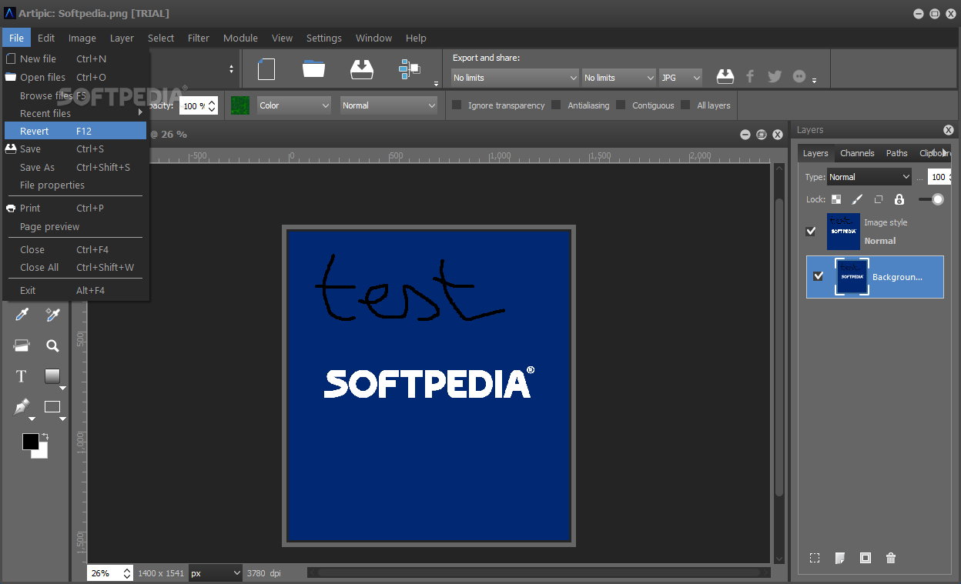Choose Print from File menu
This screenshot has width=961, height=584.
coord(75,208)
